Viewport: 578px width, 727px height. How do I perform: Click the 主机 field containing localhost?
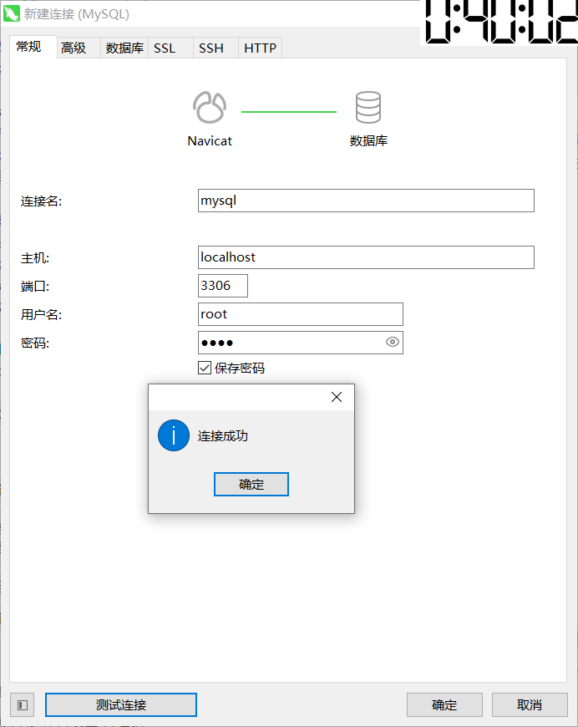[x=366, y=257]
